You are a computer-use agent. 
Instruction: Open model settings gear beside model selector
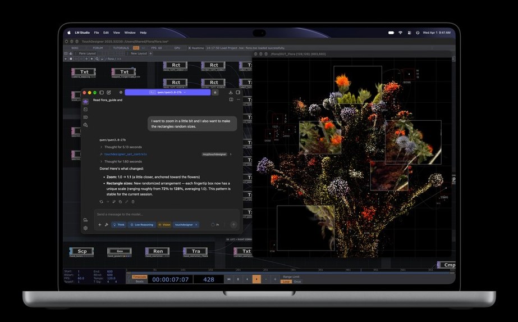pos(121,93)
